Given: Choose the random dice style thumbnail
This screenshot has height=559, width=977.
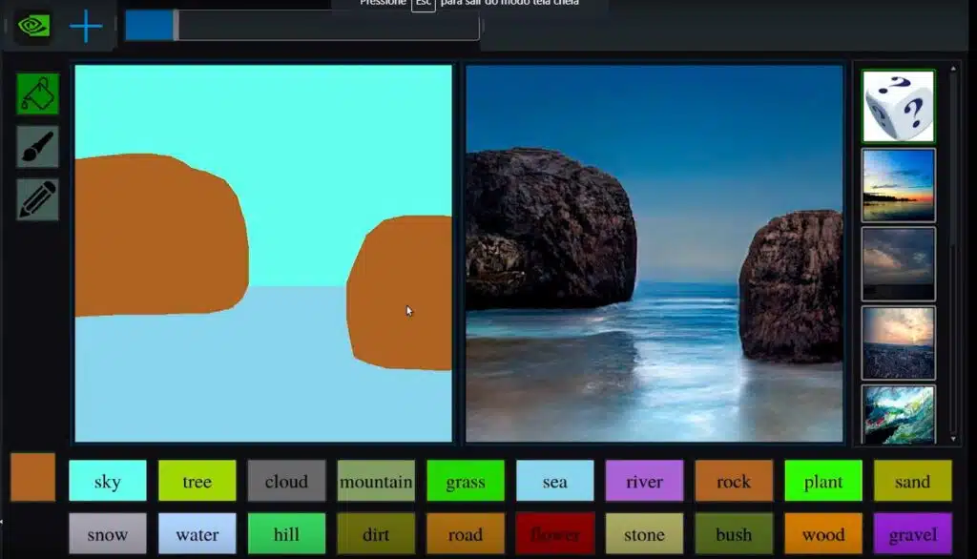Looking at the screenshot, I should point(898,107).
